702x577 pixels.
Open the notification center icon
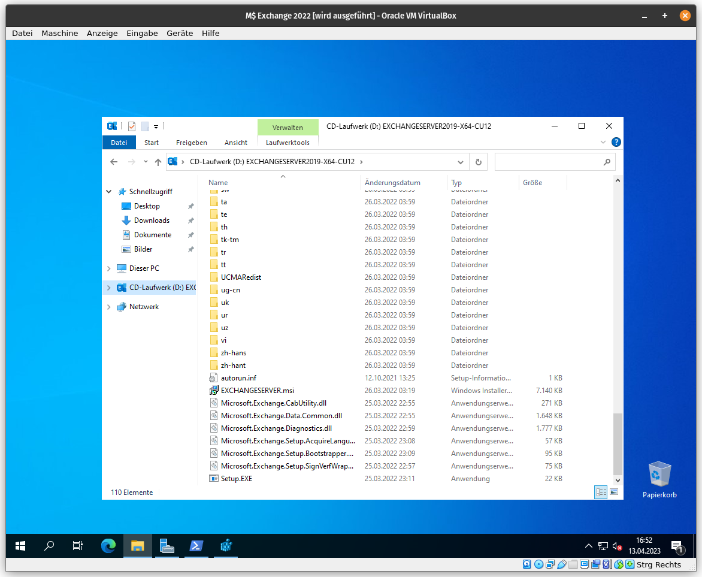point(677,546)
